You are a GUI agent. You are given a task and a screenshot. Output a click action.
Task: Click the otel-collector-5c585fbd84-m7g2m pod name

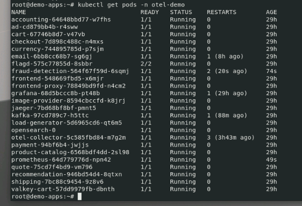click(69, 138)
